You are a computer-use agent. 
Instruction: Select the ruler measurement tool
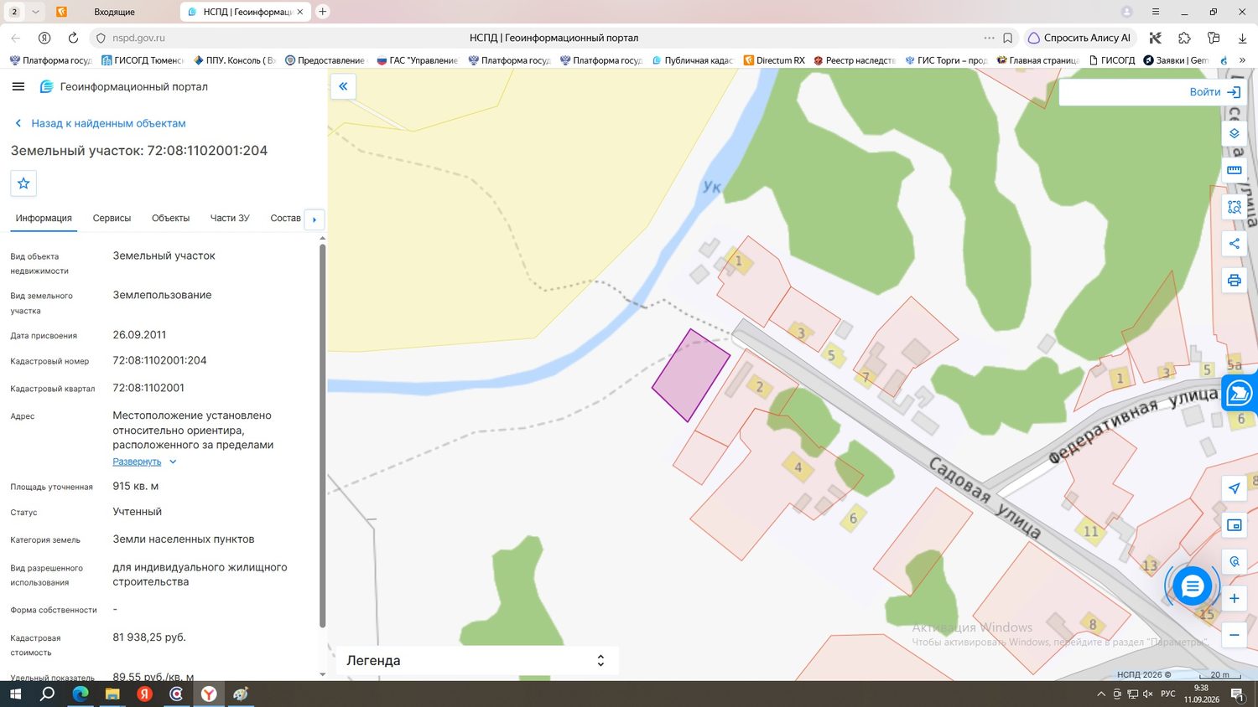(1235, 170)
